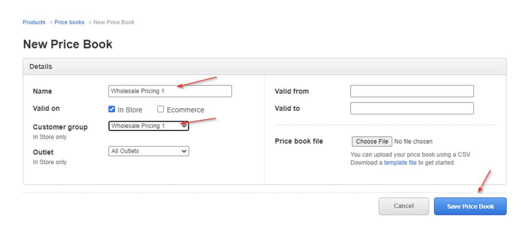This screenshot has height=235, width=521.
Task: Focus the Valid from date field
Action: pos(411,91)
